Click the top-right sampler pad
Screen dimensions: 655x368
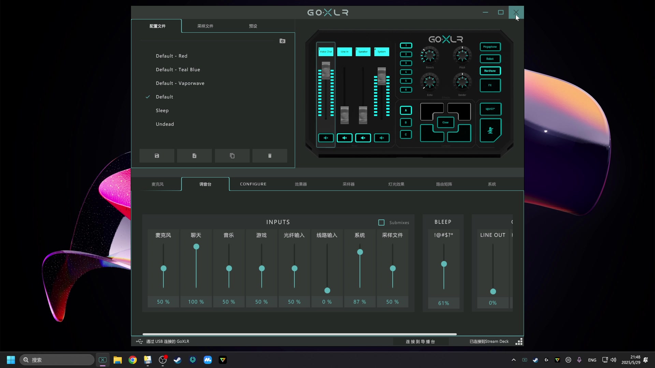tap(461, 110)
